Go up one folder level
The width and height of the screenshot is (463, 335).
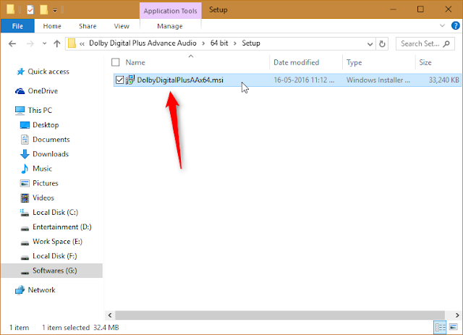click(57, 43)
